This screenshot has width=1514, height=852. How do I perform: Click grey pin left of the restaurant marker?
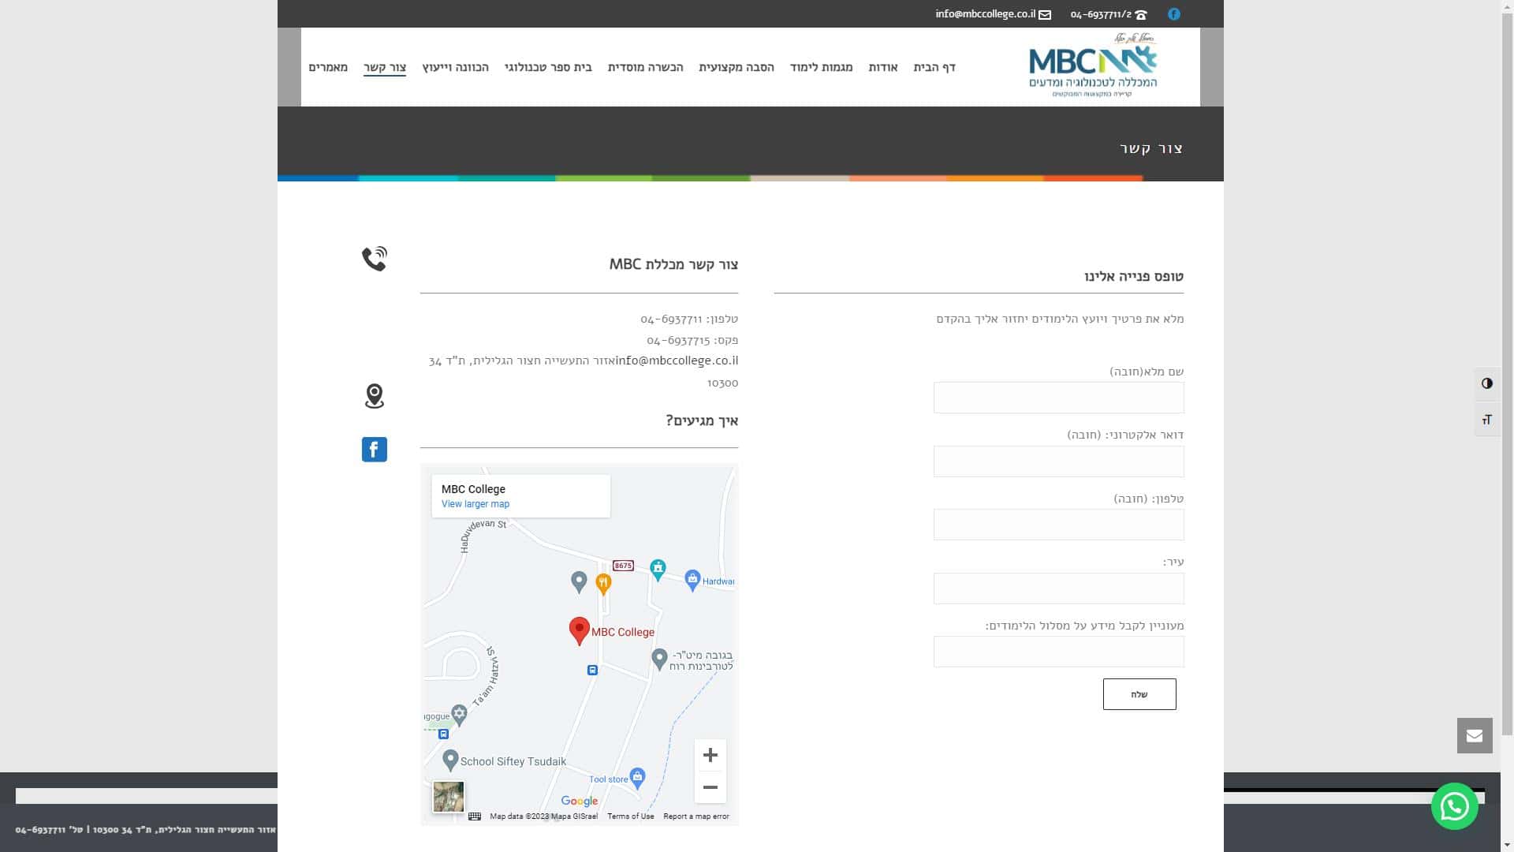[x=579, y=582]
